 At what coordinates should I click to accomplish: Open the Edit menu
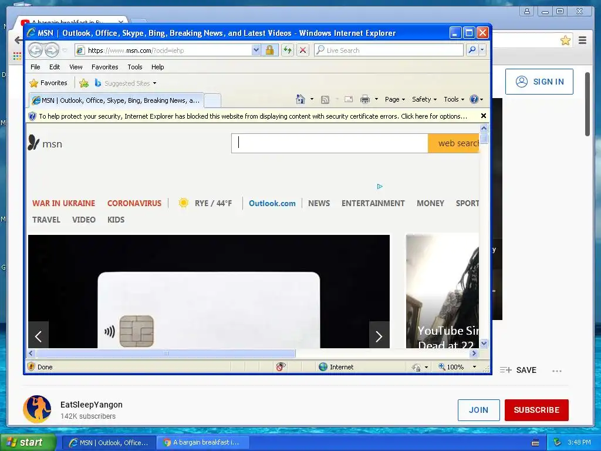(x=55, y=67)
